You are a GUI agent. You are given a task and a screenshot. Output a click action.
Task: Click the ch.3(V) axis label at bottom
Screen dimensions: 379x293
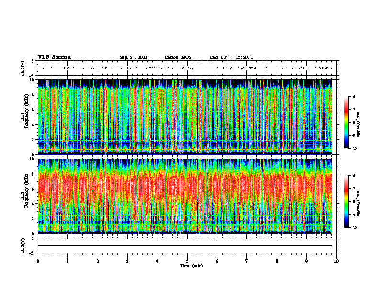(x=22, y=246)
